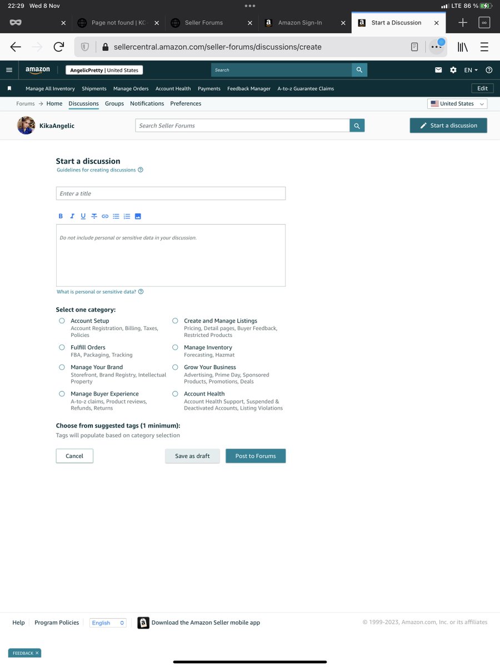This screenshot has width=500, height=667.
Task: Open Manage All Inventory in the navigation bar
Action: (x=50, y=89)
